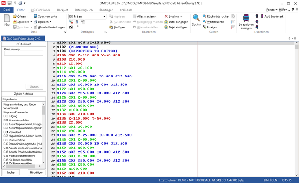Click the top small icon right of Rückwärts suchen
Viewport: 299px width, 183px height.
tap(233, 17)
